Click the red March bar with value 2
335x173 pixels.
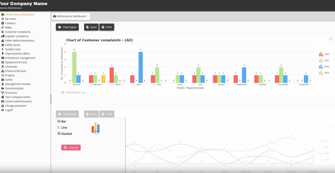(112, 75)
